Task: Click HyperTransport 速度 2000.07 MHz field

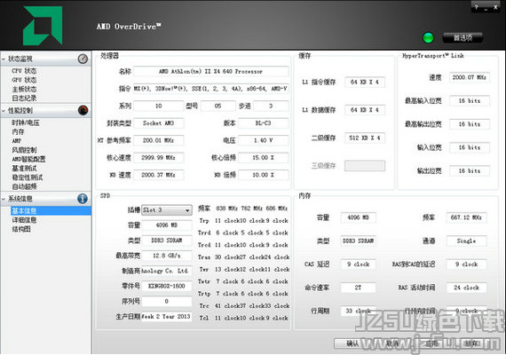Action: click(470, 77)
